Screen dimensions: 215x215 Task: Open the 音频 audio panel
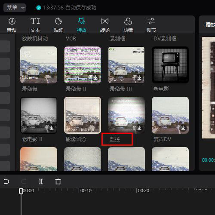[12, 25]
